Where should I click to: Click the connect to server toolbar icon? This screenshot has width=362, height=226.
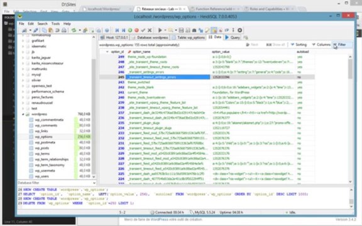(x=25, y=30)
